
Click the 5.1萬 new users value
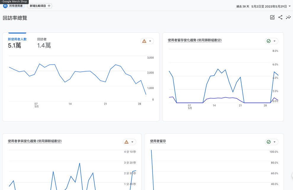[x=15, y=45]
